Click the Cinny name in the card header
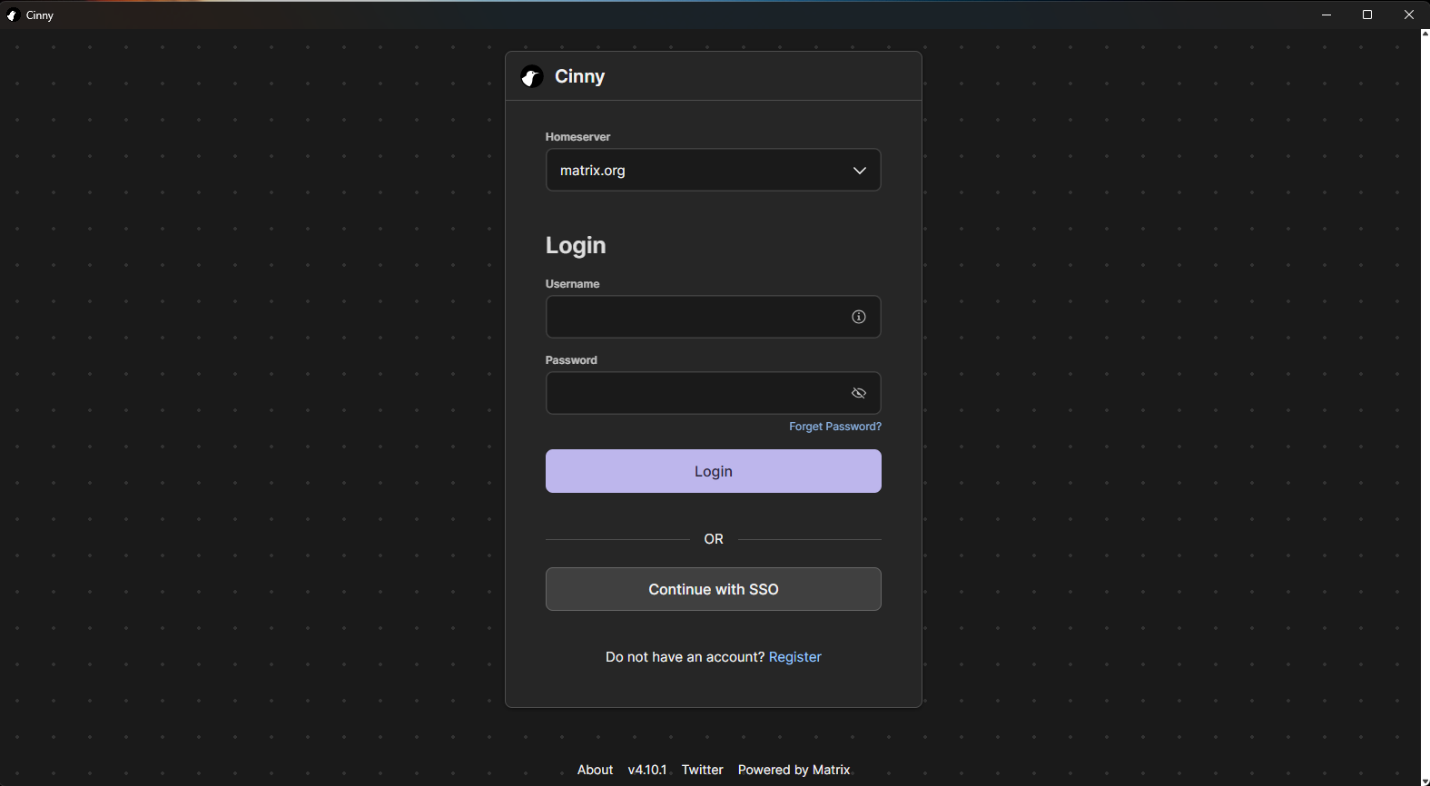The height and width of the screenshot is (786, 1430). pyautogui.click(x=580, y=77)
